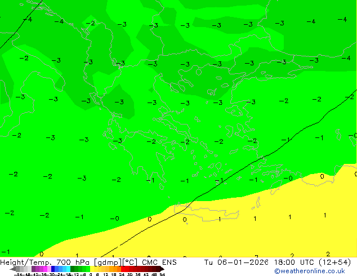Click the 'Height/Temp.' title text

click(26, 262)
